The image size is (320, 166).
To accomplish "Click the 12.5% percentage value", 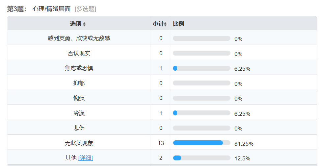I will [242, 158].
